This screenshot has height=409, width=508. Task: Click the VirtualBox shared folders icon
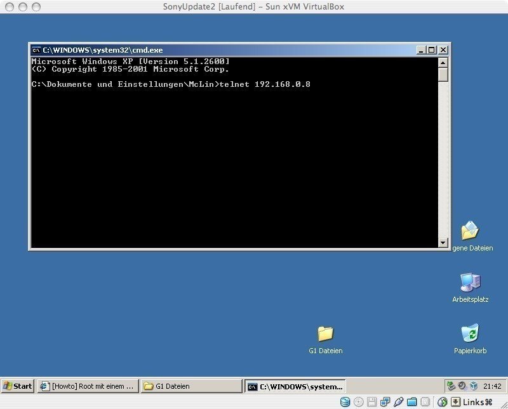point(411,402)
